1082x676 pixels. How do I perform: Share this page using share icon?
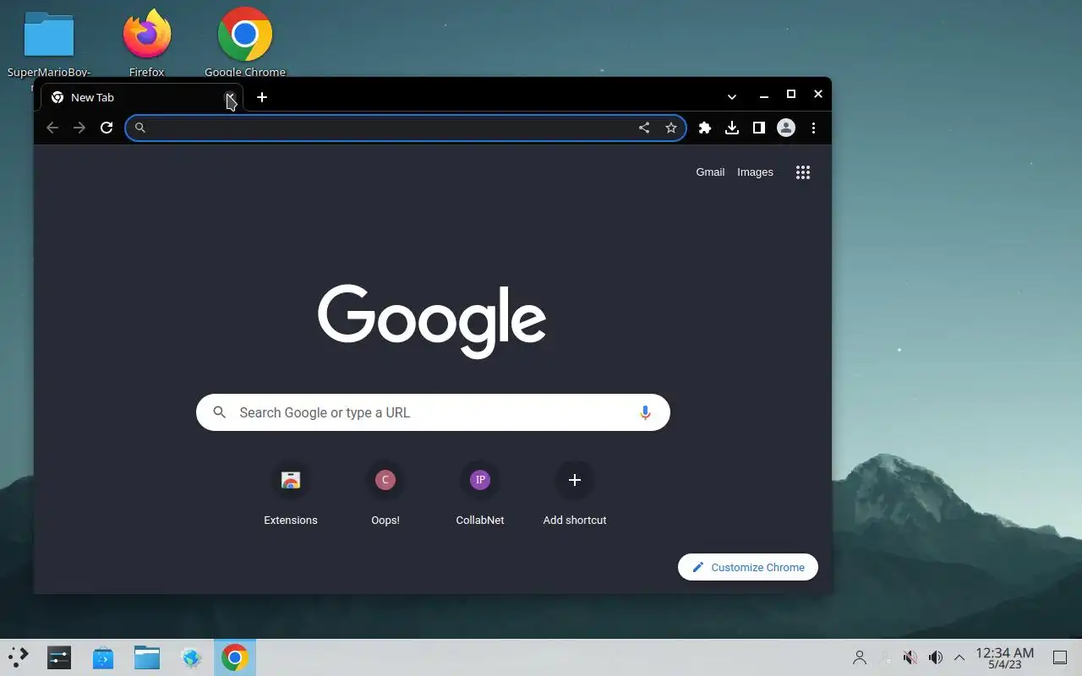tap(644, 128)
